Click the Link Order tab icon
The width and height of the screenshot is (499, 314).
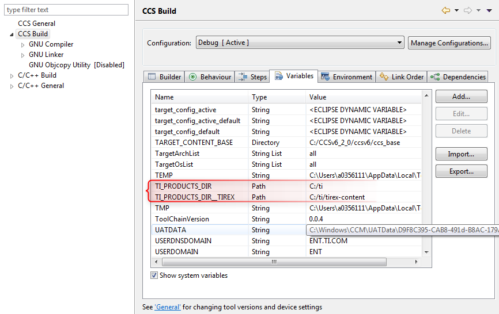click(x=384, y=76)
